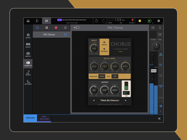Screen dimensions: 187x140
Task: Open the undo history dropdown arrow
Action: point(106,23)
